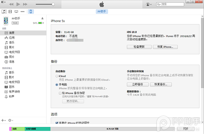Select 电视节目 under settings section
Image resolution: width=204 pixels, height=134 pixels.
tap(23, 52)
